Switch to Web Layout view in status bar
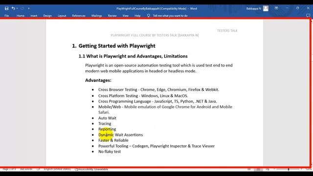This screenshot has width=313, height=176. [x=268, y=169]
